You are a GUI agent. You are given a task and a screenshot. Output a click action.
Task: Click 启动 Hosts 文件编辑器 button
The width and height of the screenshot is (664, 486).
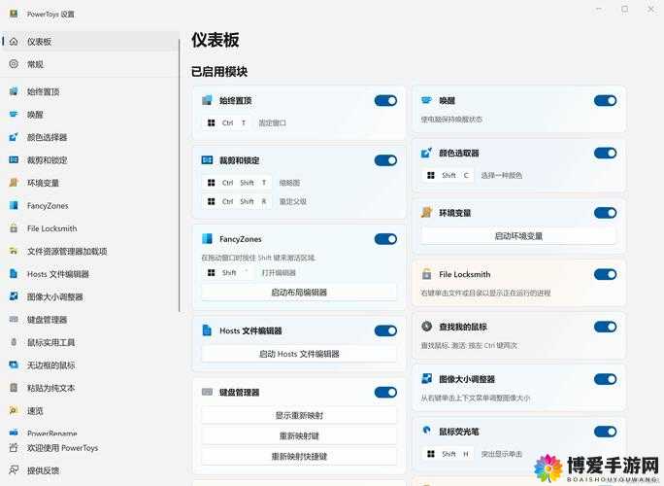[299, 354]
